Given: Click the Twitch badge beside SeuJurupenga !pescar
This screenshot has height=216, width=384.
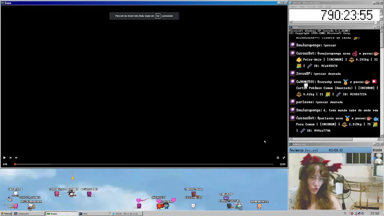Looking at the screenshot, I should pos(292,45).
